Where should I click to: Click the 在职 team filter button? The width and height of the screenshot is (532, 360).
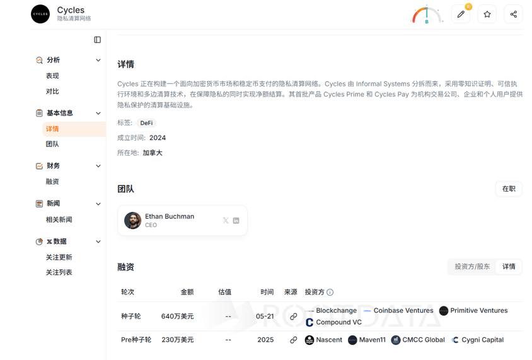point(509,189)
